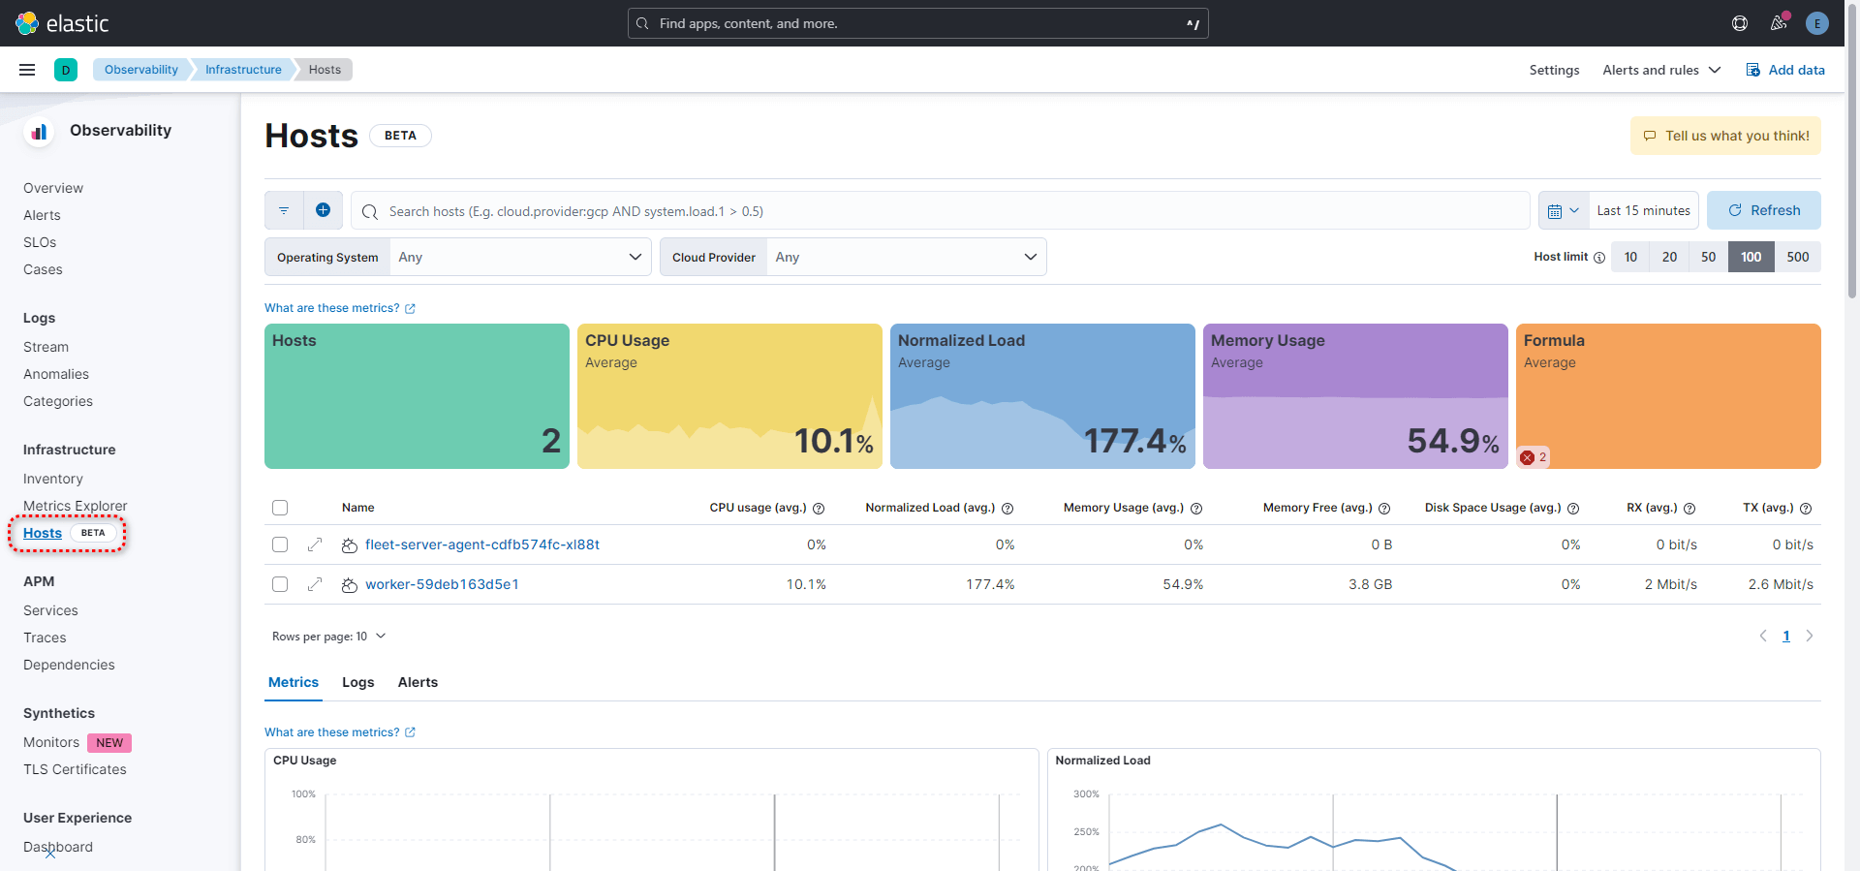Click the refresh icon button

[1764, 210]
